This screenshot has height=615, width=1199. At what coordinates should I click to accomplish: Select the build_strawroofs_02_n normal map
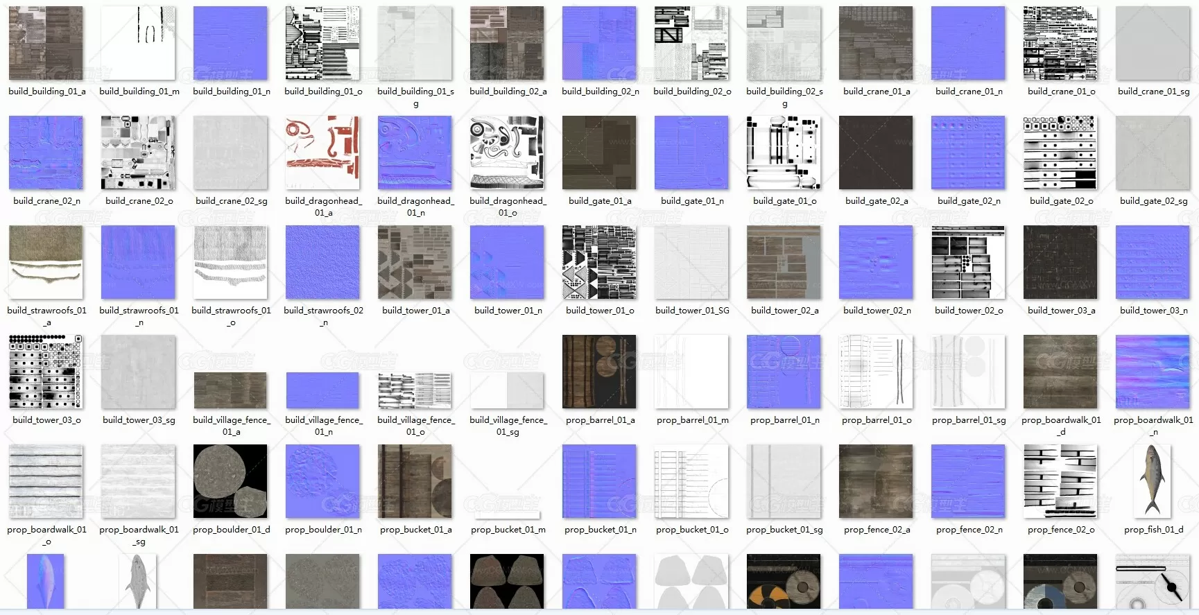pyautogui.click(x=322, y=262)
